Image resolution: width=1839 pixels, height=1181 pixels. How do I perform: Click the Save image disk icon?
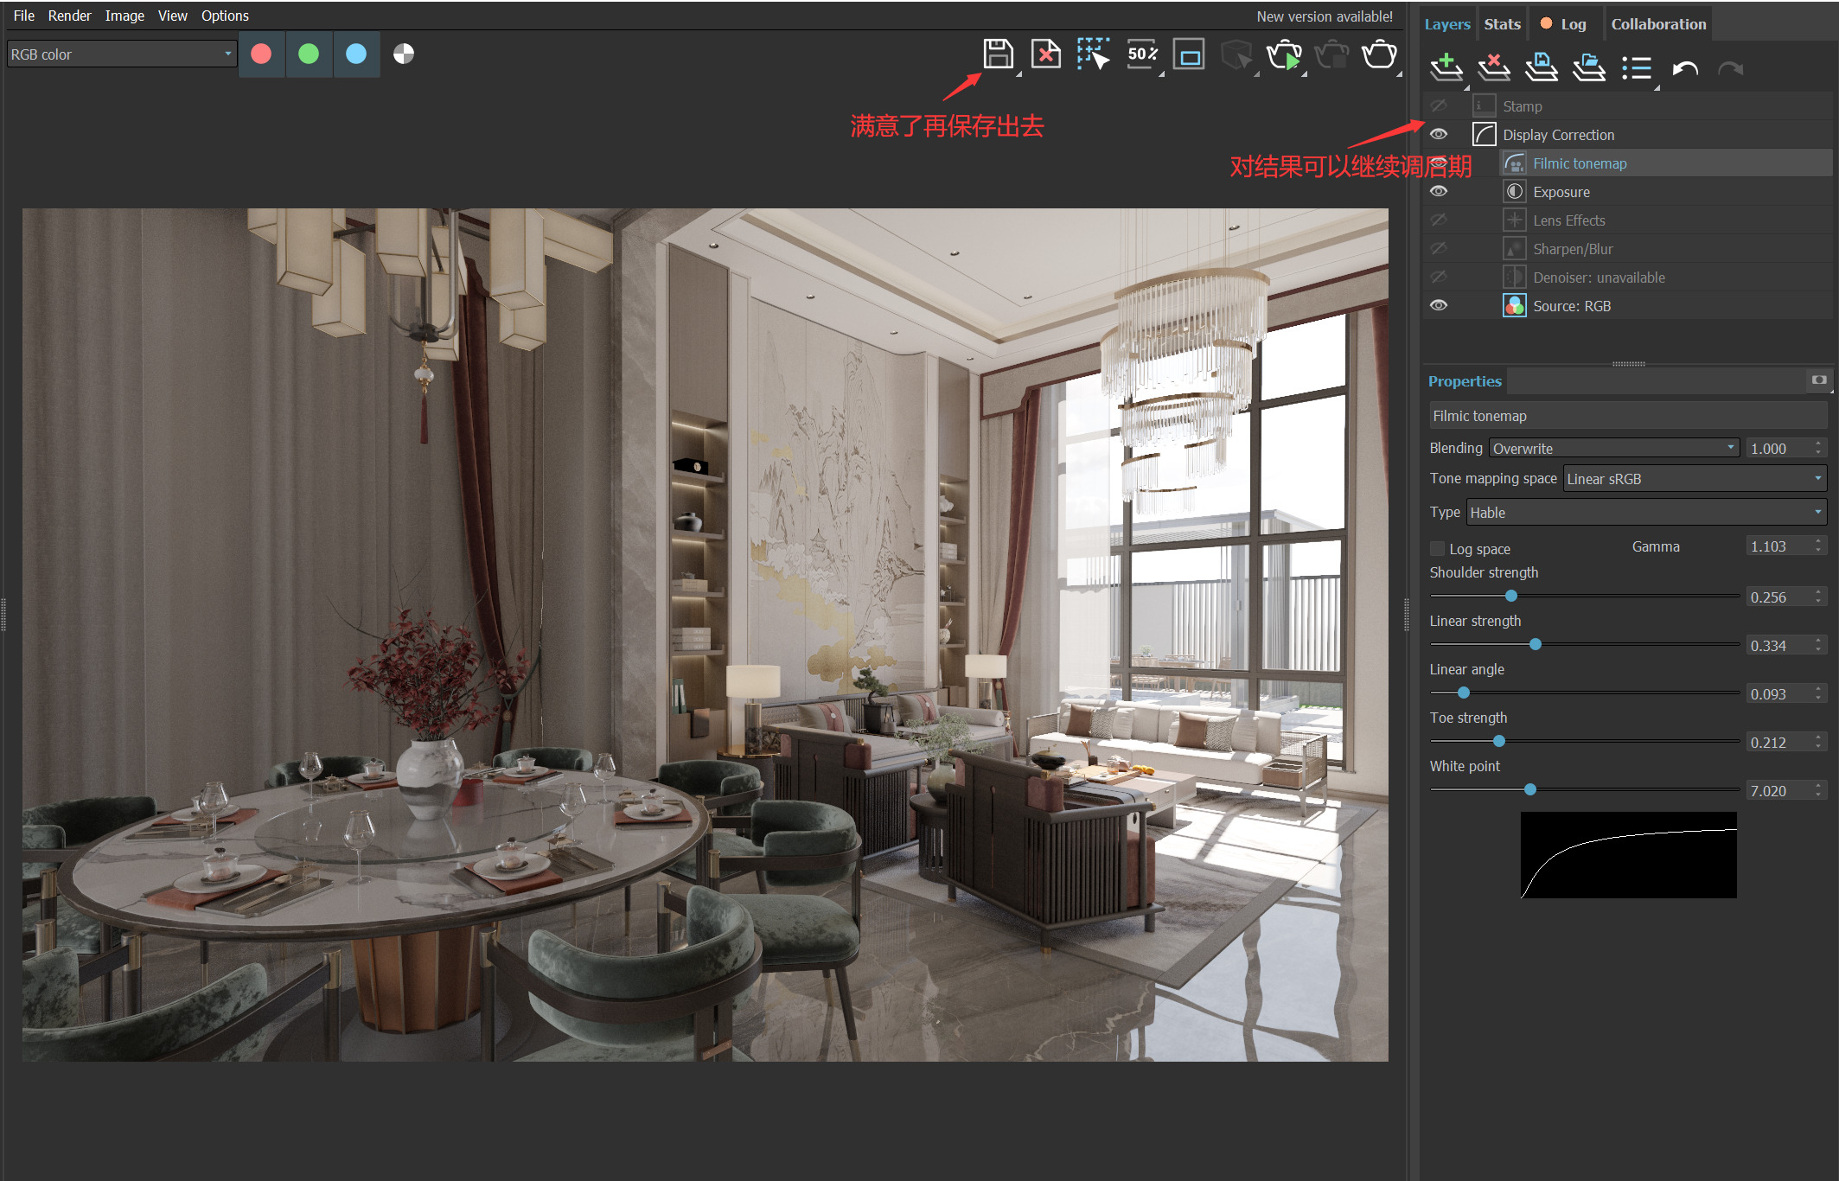pos(998,54)
